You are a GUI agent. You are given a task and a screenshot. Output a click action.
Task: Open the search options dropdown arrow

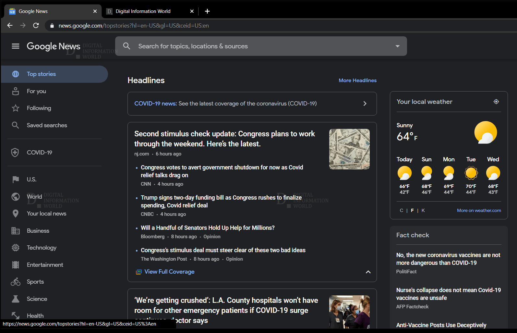(397, 46)
